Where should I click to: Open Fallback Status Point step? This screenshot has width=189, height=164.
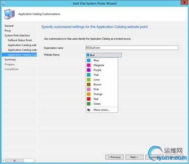pos(20,40)
